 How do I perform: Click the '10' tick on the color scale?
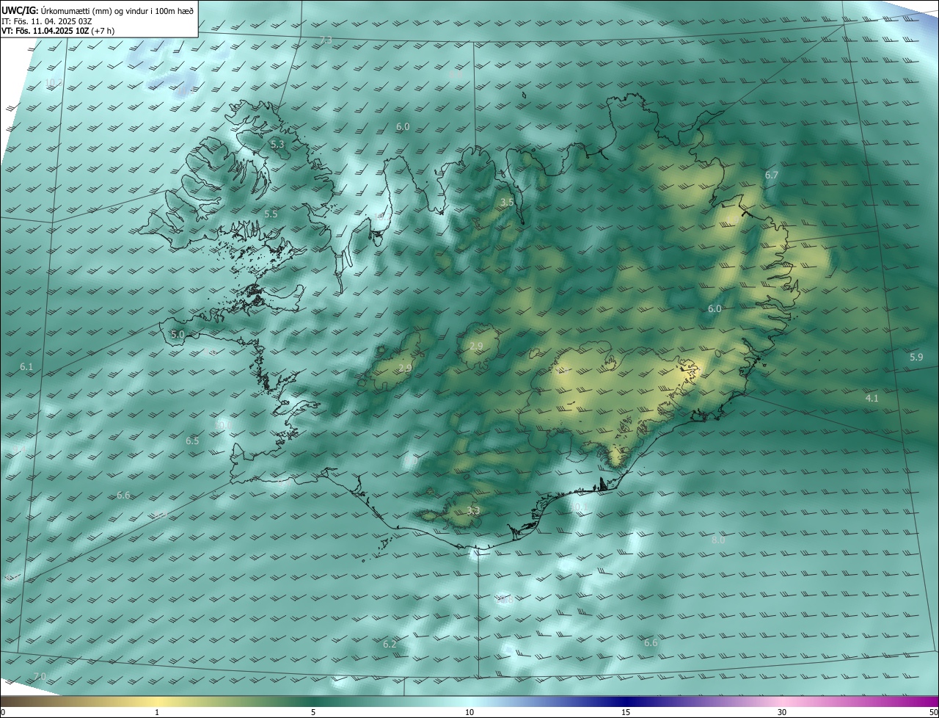tap(469, 712)
